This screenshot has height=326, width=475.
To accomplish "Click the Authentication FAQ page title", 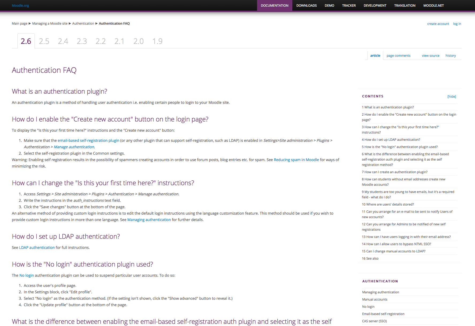I will pyautogui.click(x=44, y=70).
